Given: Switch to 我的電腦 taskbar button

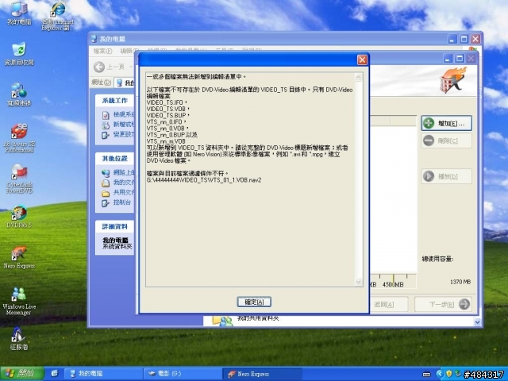Looking at the screenshot, I should [x=102, y=374].
